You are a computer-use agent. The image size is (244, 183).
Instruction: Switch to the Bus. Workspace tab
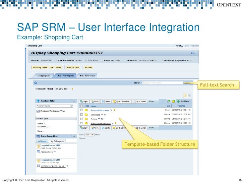pyautogui.click(x=66, y=76)
